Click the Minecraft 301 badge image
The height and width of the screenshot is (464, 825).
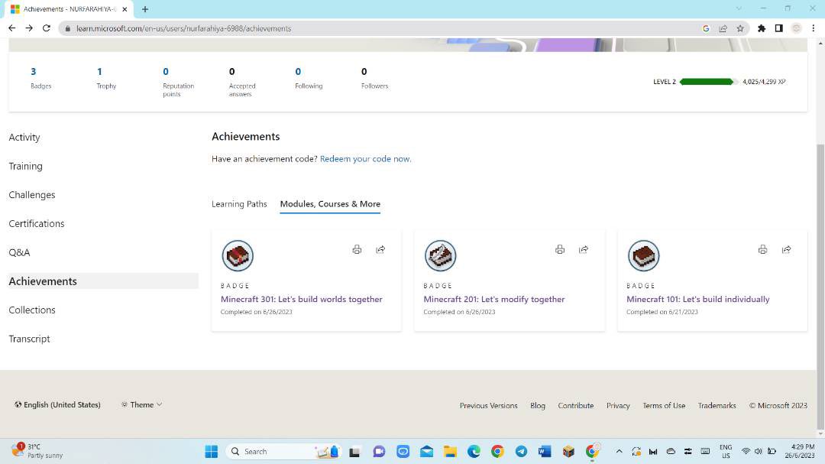point(238,255)
